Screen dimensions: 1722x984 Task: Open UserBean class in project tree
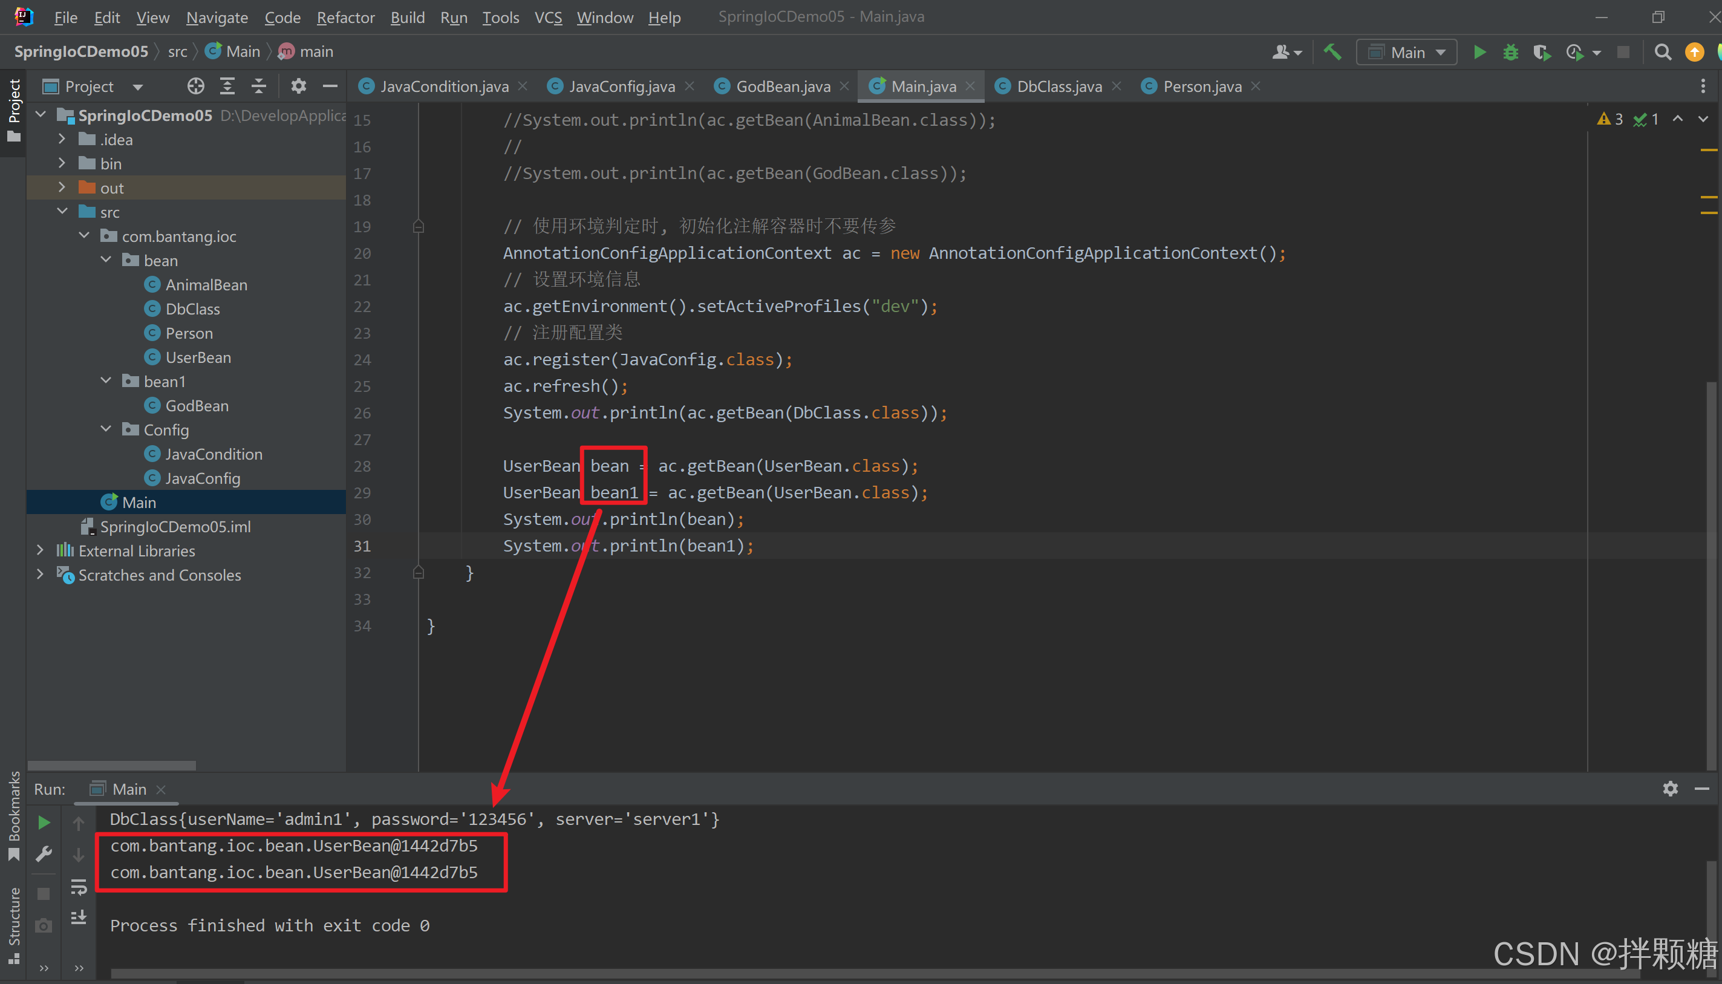197,357
